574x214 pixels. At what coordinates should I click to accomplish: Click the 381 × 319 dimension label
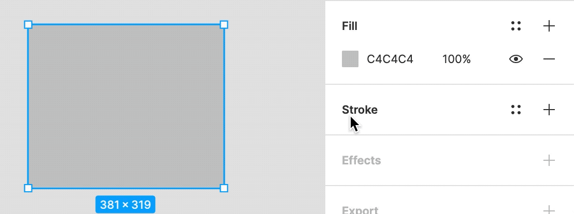(x=125, y=205)
